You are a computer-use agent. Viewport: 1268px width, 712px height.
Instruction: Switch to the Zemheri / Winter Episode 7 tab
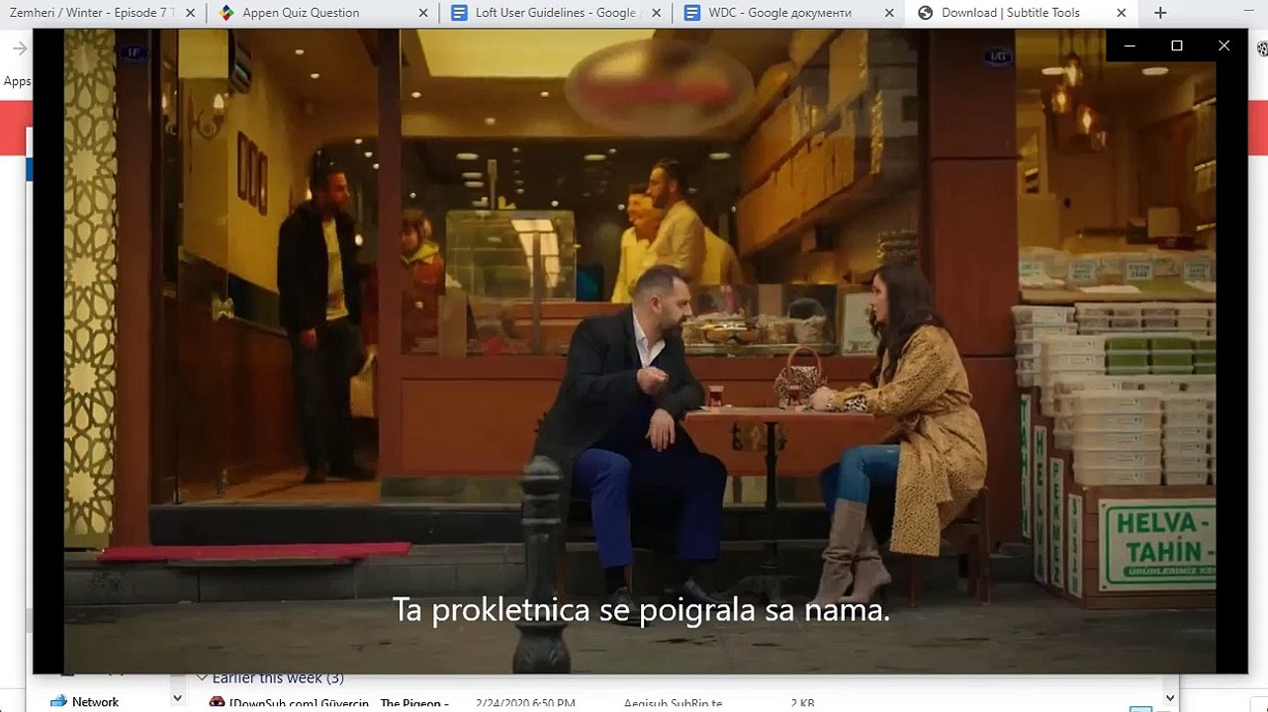click(101, 13)
